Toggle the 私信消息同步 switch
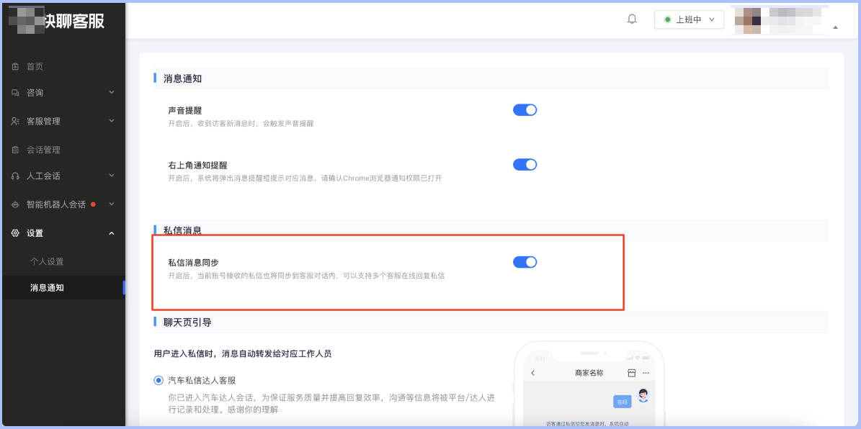 click(x=525, y=261)
